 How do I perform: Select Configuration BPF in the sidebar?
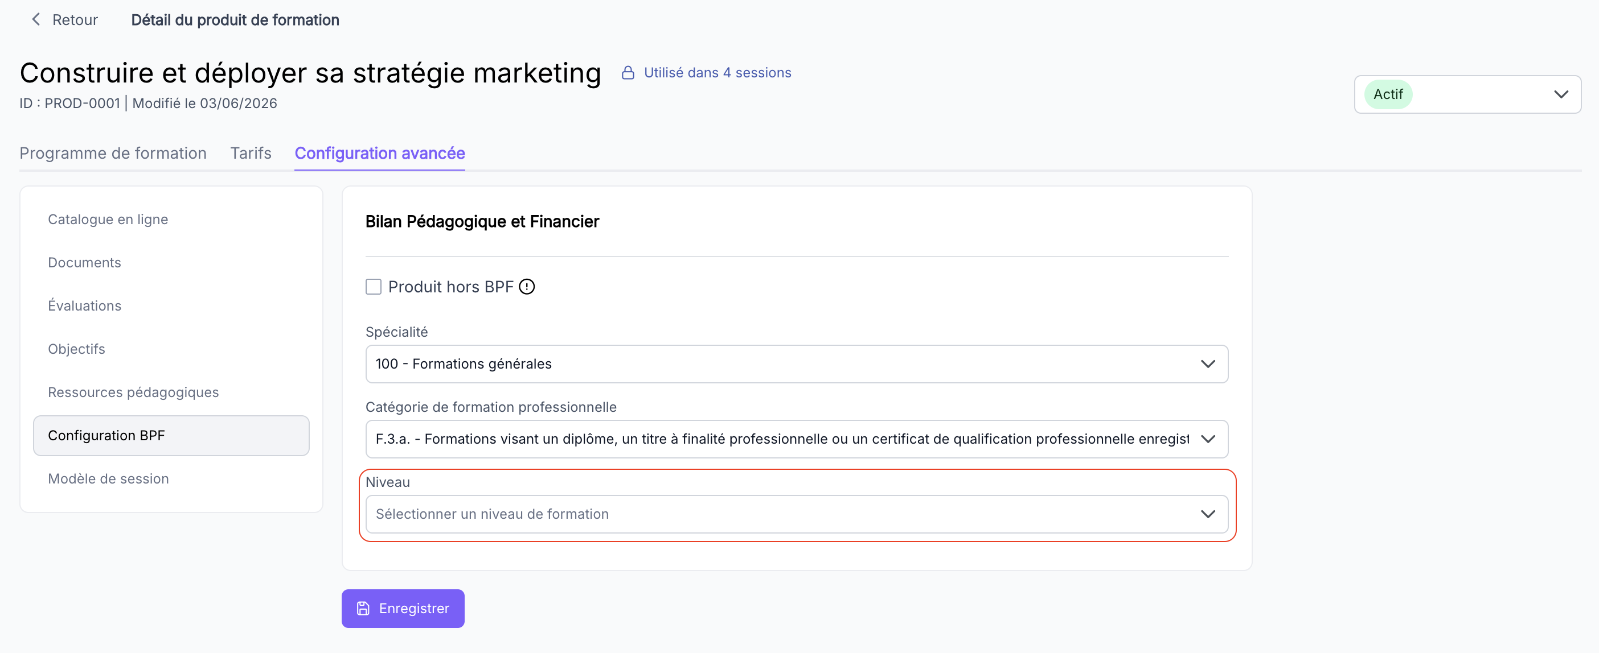171,436
